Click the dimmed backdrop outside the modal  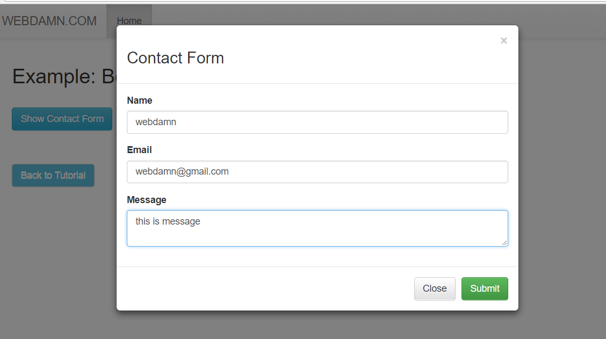(x=560, y=193)
